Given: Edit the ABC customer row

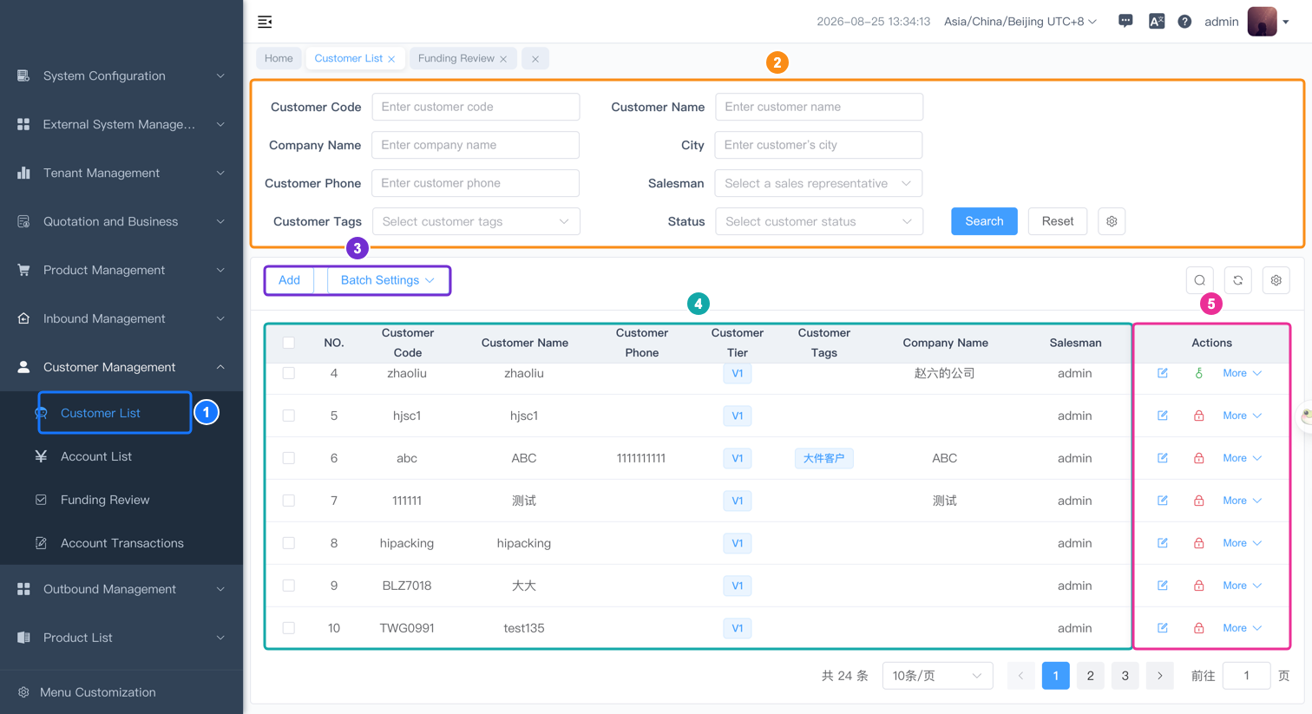Looking at the screenshot, I should click(1163, 458).
